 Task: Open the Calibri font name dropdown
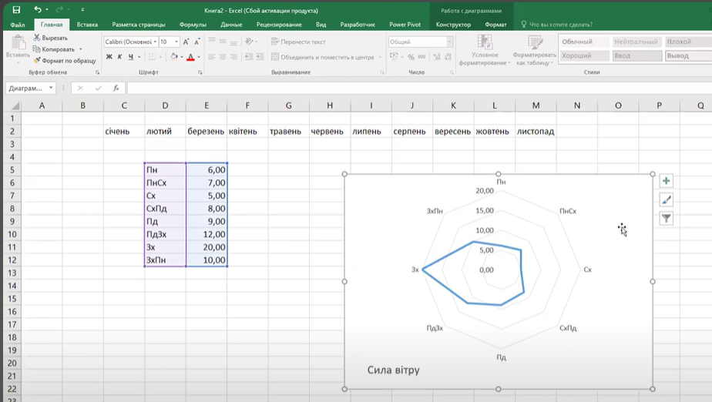click(x=155, y=42)
